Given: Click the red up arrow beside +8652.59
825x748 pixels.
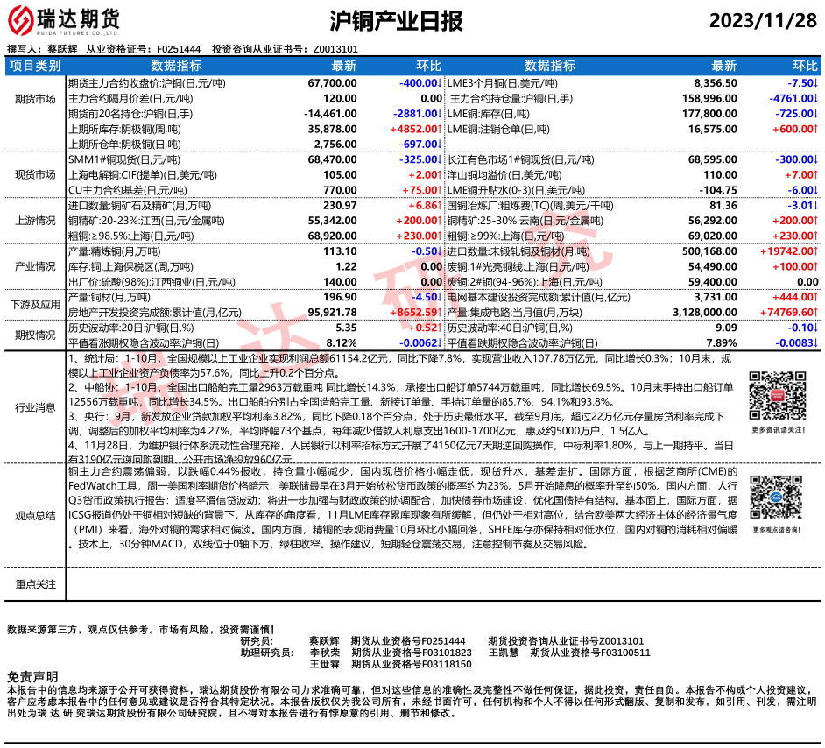Looking at the screenshot, I should [x=441, y=312].
